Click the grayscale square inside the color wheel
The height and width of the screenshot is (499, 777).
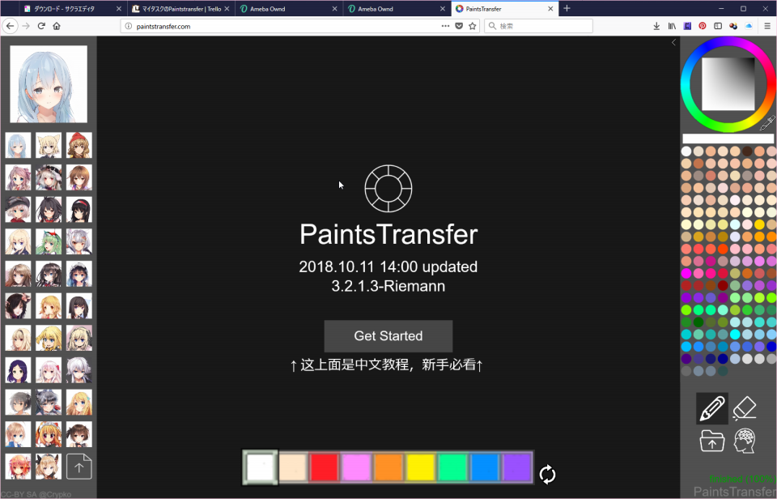coord(728,83)
